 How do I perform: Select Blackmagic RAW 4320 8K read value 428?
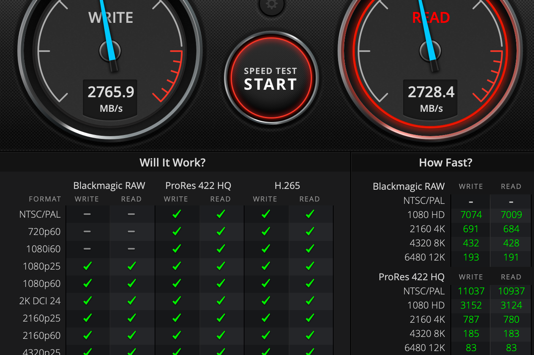click(511, 243)
